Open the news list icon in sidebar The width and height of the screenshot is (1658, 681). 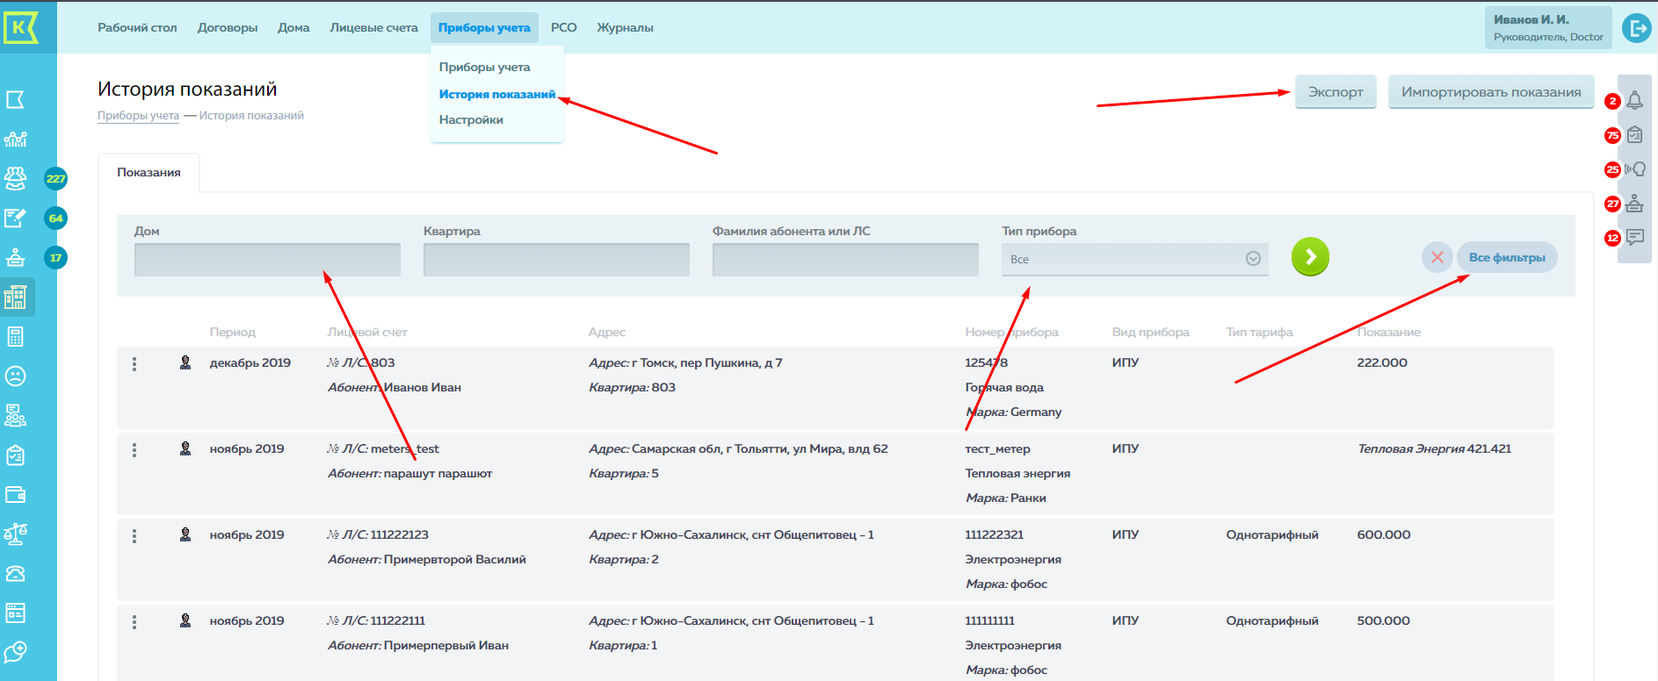16,613
